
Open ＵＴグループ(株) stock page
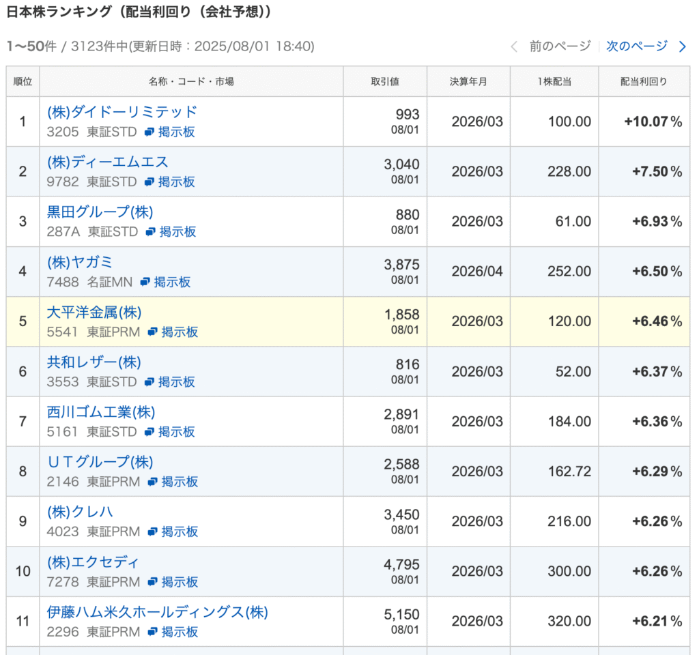pos(100,462)
